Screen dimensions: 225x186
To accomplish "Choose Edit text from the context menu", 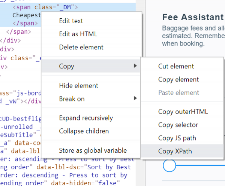I will (x=71, y=21).
